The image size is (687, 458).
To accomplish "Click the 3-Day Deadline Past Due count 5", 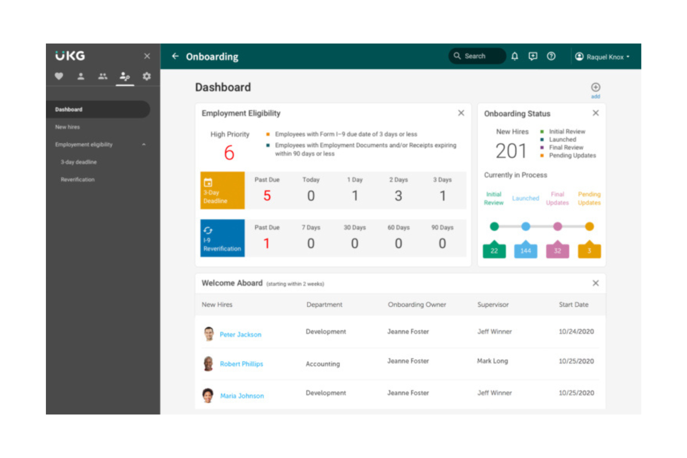I will pyautogui.click(x=267, y=196).
